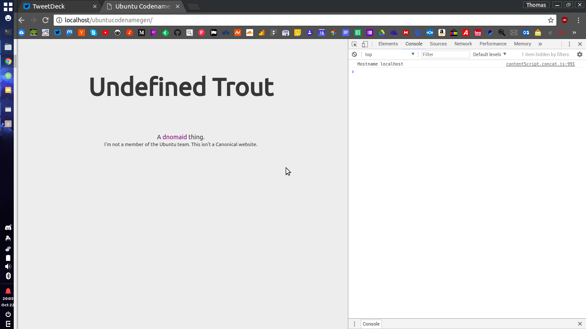Open the DevTools customize three-dot menu
Screen dimensions: 586x329
coord(569,44)
